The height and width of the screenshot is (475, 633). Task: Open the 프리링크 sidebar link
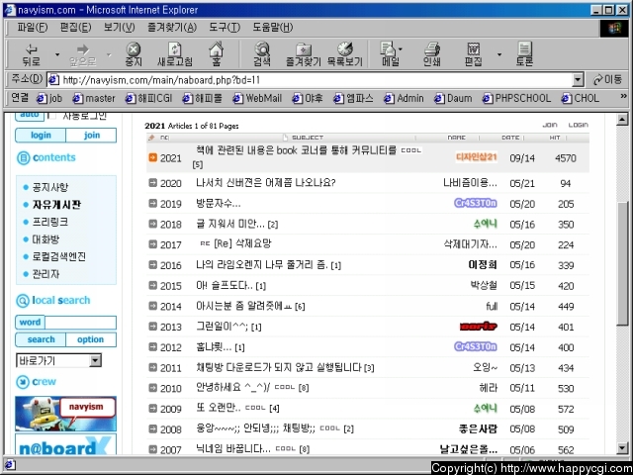tap(50, 222)
